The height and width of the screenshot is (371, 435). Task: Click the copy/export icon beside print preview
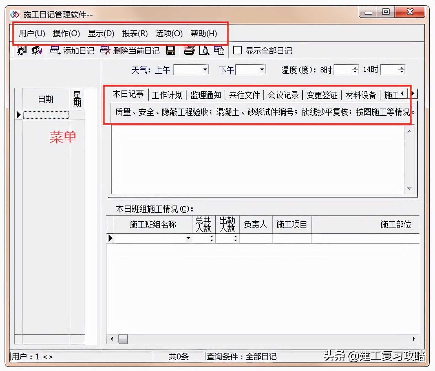pyautogui.click(x=219, y=50)
